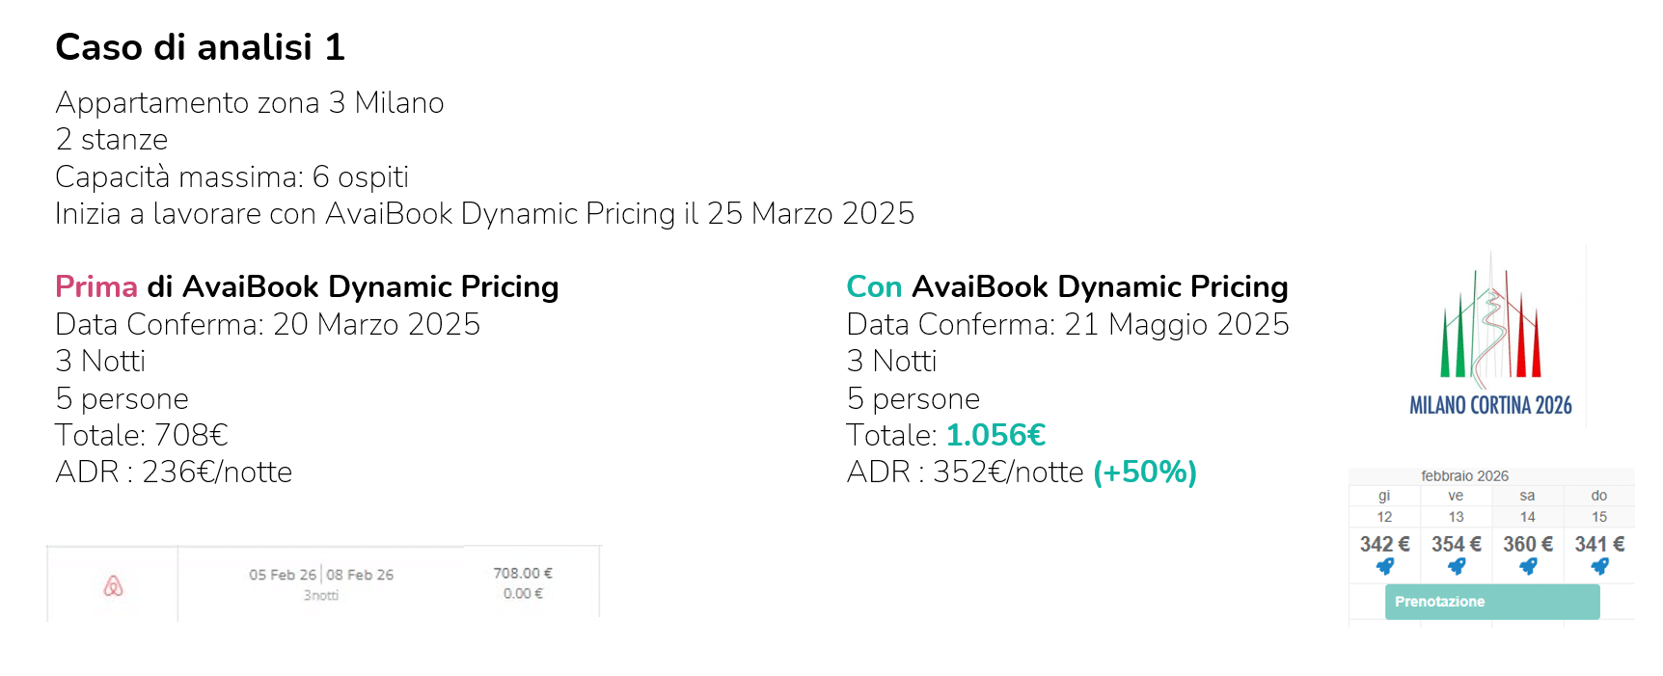Click the green 1.056€ total text
1663x676 pixels.
pos(995,435)
